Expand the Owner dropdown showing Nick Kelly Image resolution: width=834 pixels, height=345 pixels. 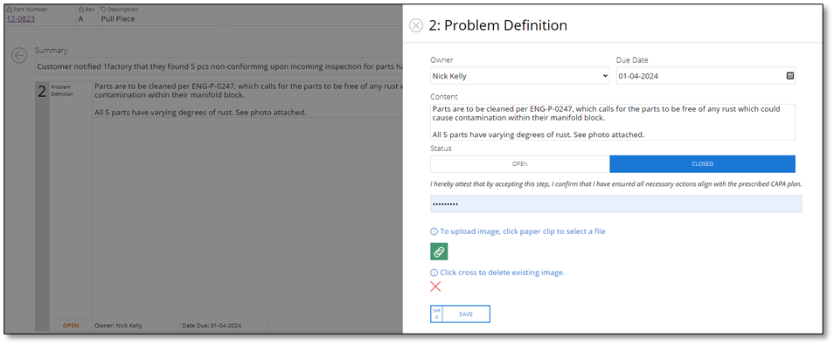coord(519,76)
